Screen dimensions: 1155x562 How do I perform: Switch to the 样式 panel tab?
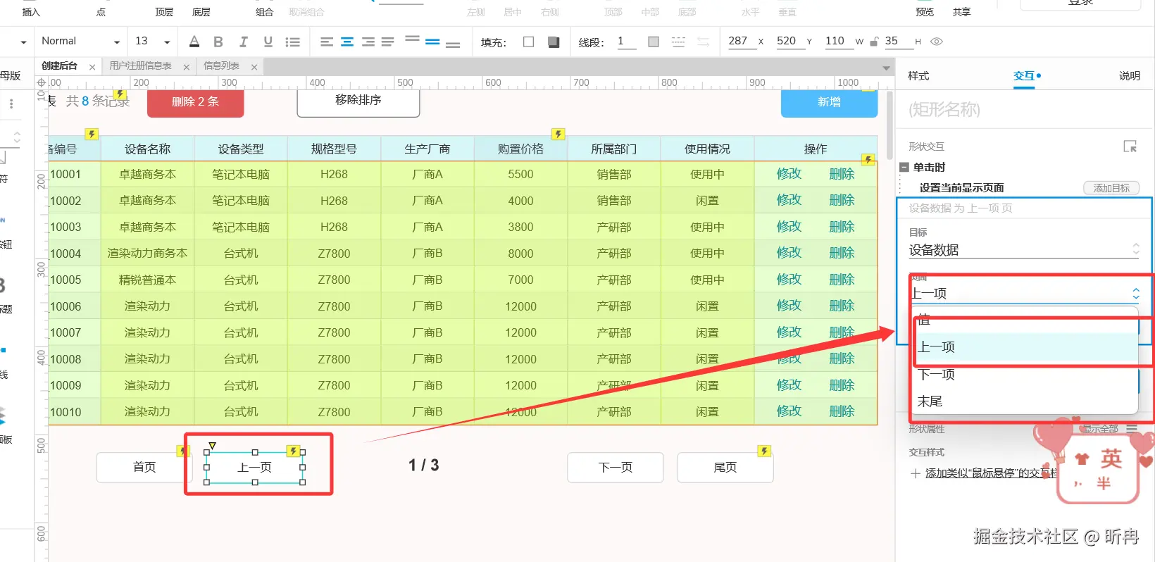(918, 76)
